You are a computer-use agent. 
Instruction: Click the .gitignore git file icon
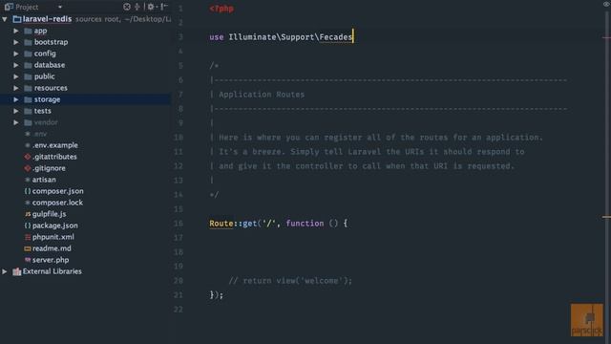[x=28, y=168]
